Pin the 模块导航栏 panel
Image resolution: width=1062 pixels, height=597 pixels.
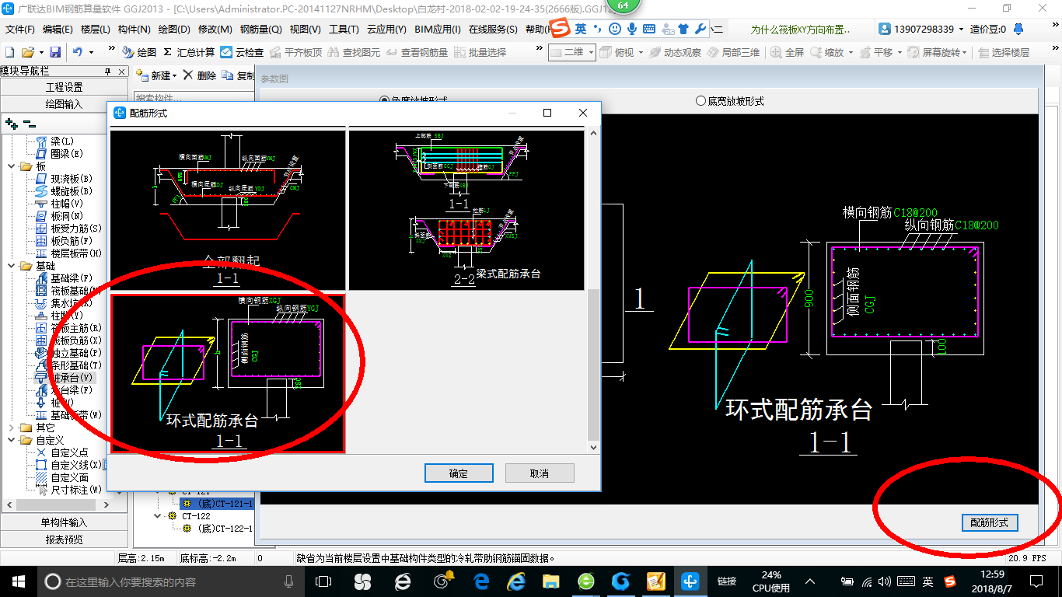tap(107, 71)
